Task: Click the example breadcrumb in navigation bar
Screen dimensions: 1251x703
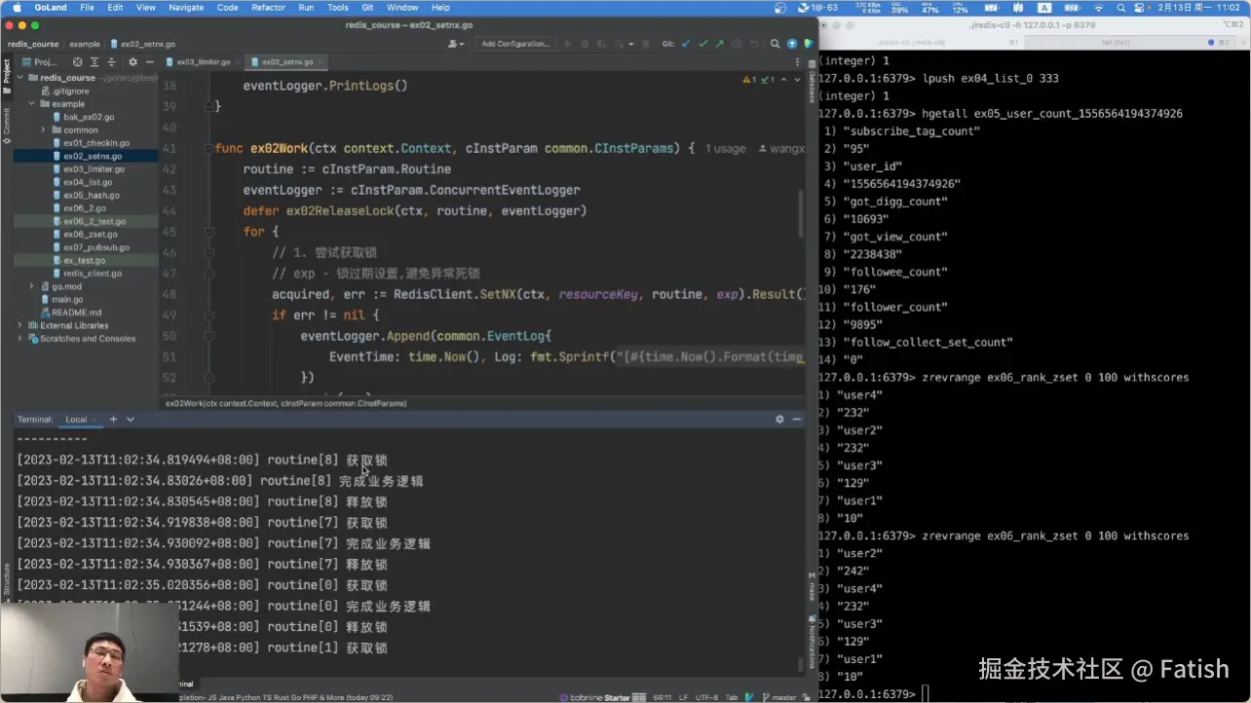Action: pos(85,44)
